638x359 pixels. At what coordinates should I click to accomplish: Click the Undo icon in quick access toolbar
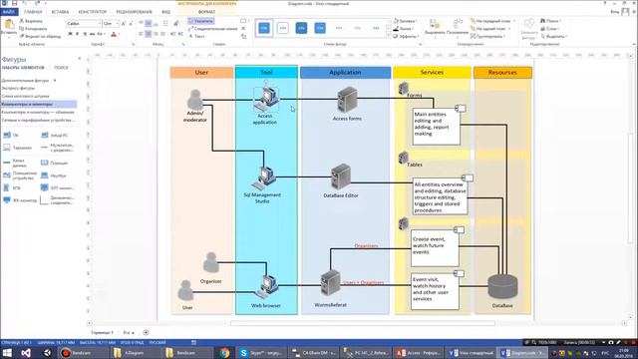25,3
